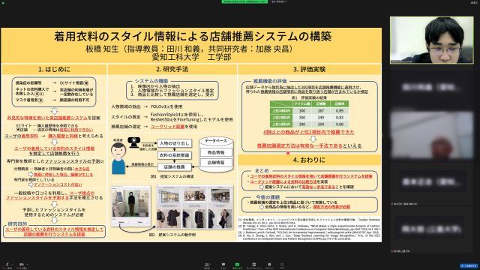Click the green screen-sharing status banner
The height and width of the screenshot is (270, 480).
tap(244, 1)
